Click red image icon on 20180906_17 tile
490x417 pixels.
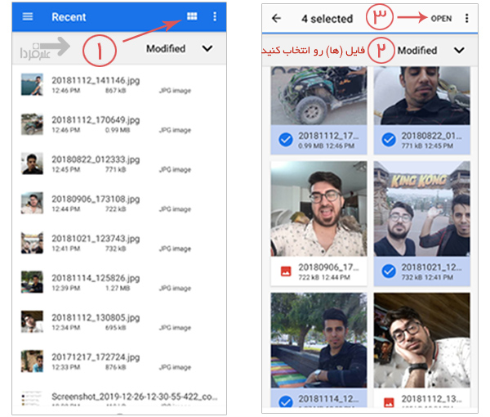(286, 271)
